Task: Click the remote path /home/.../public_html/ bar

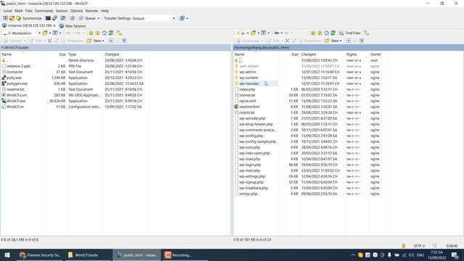Action: pos(348,47)
